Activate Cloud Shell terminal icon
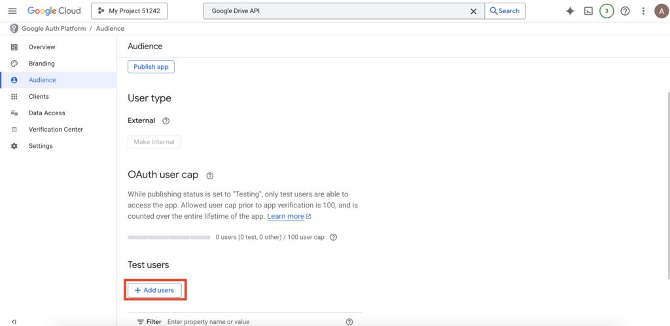Image resolution: width=670 pixels, height=326 pixels. (588, 11)
